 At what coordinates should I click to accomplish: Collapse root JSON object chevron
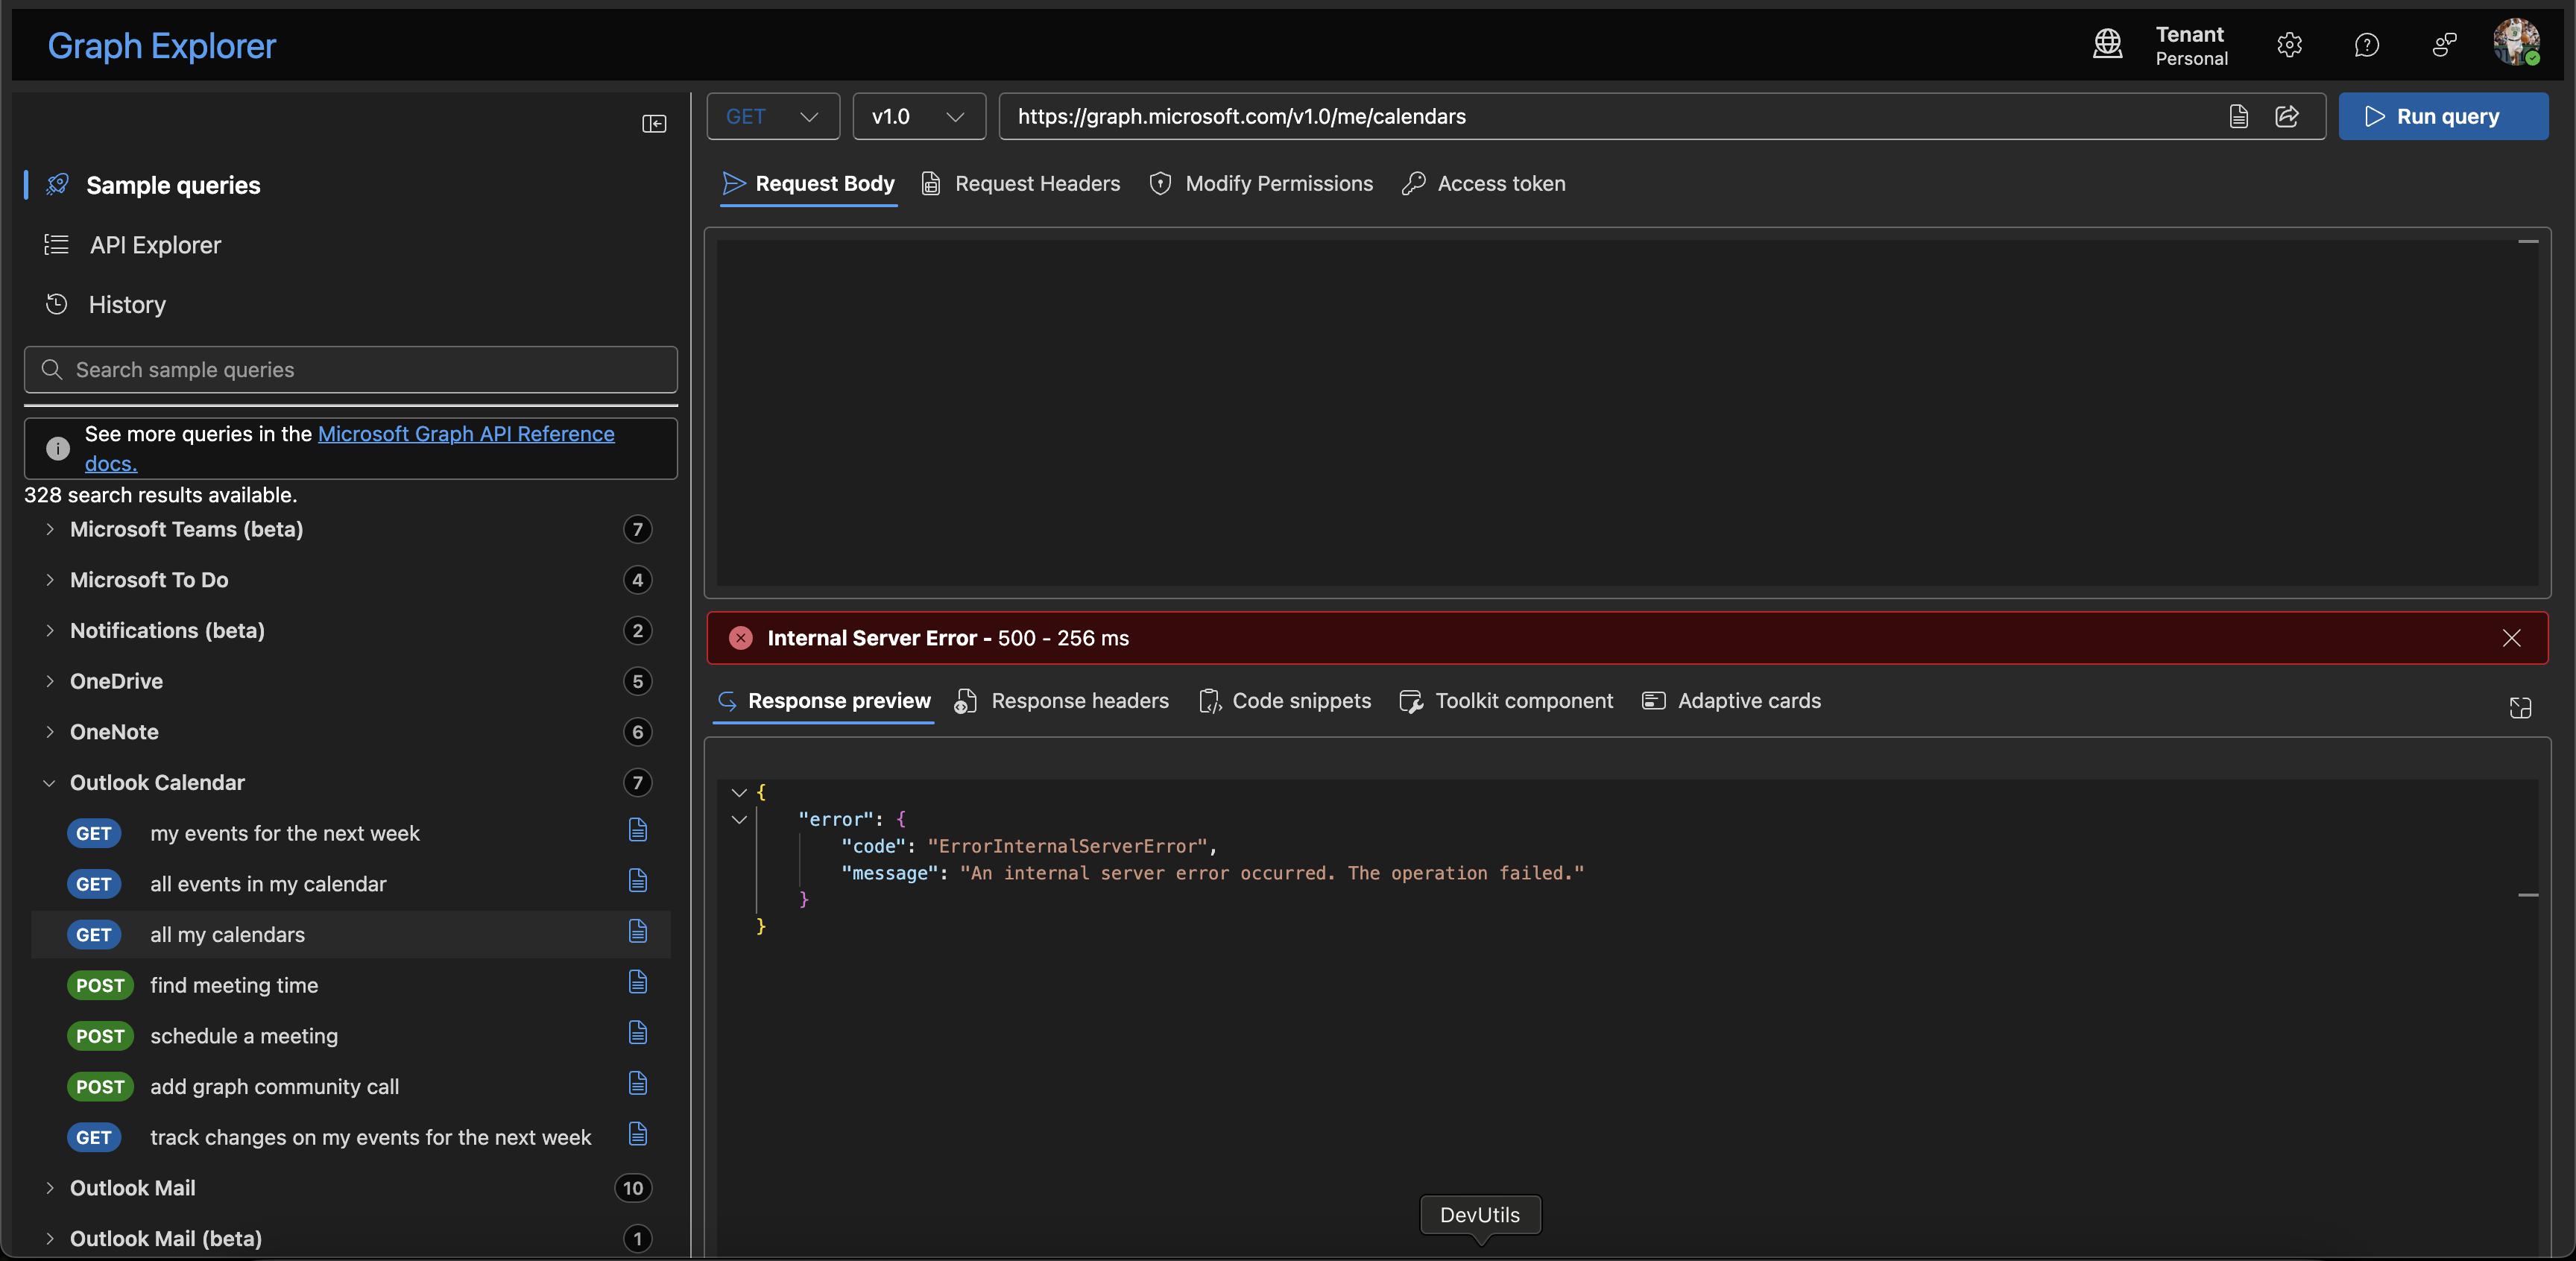tap(739, 792)
